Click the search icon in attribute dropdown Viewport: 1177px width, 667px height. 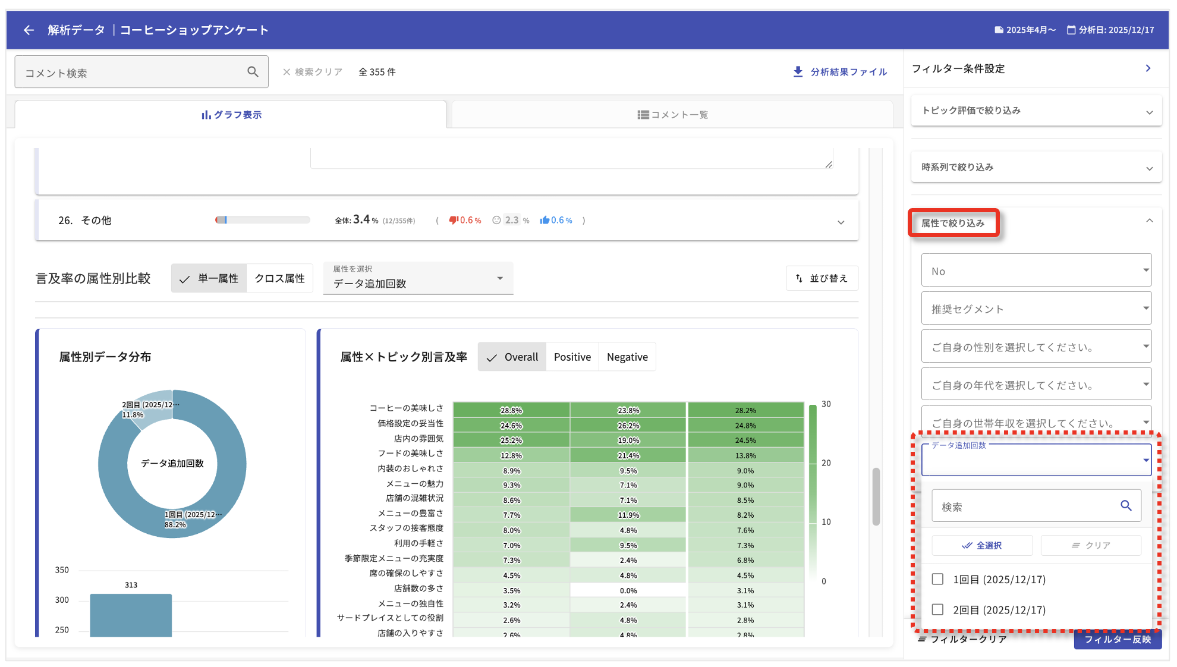pos(1125,506)
